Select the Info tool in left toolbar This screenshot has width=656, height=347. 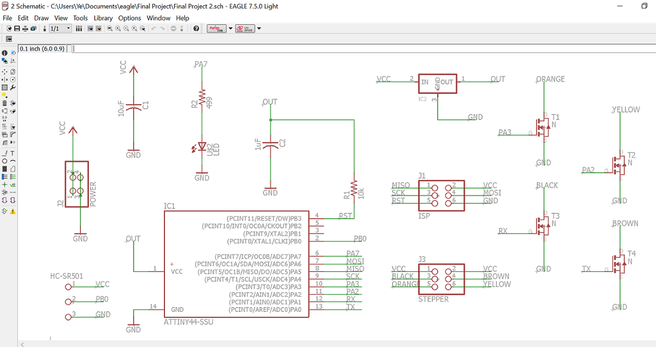point(4,53)
